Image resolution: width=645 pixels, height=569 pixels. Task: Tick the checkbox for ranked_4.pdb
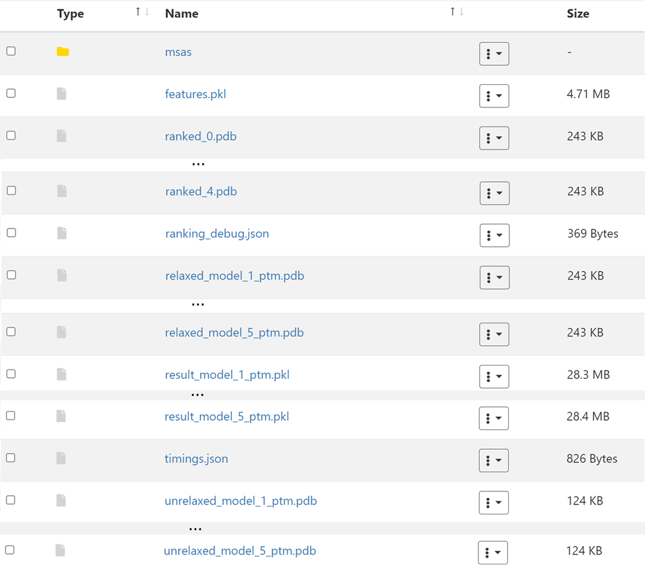pyautogui.click(x=11, y=191)
